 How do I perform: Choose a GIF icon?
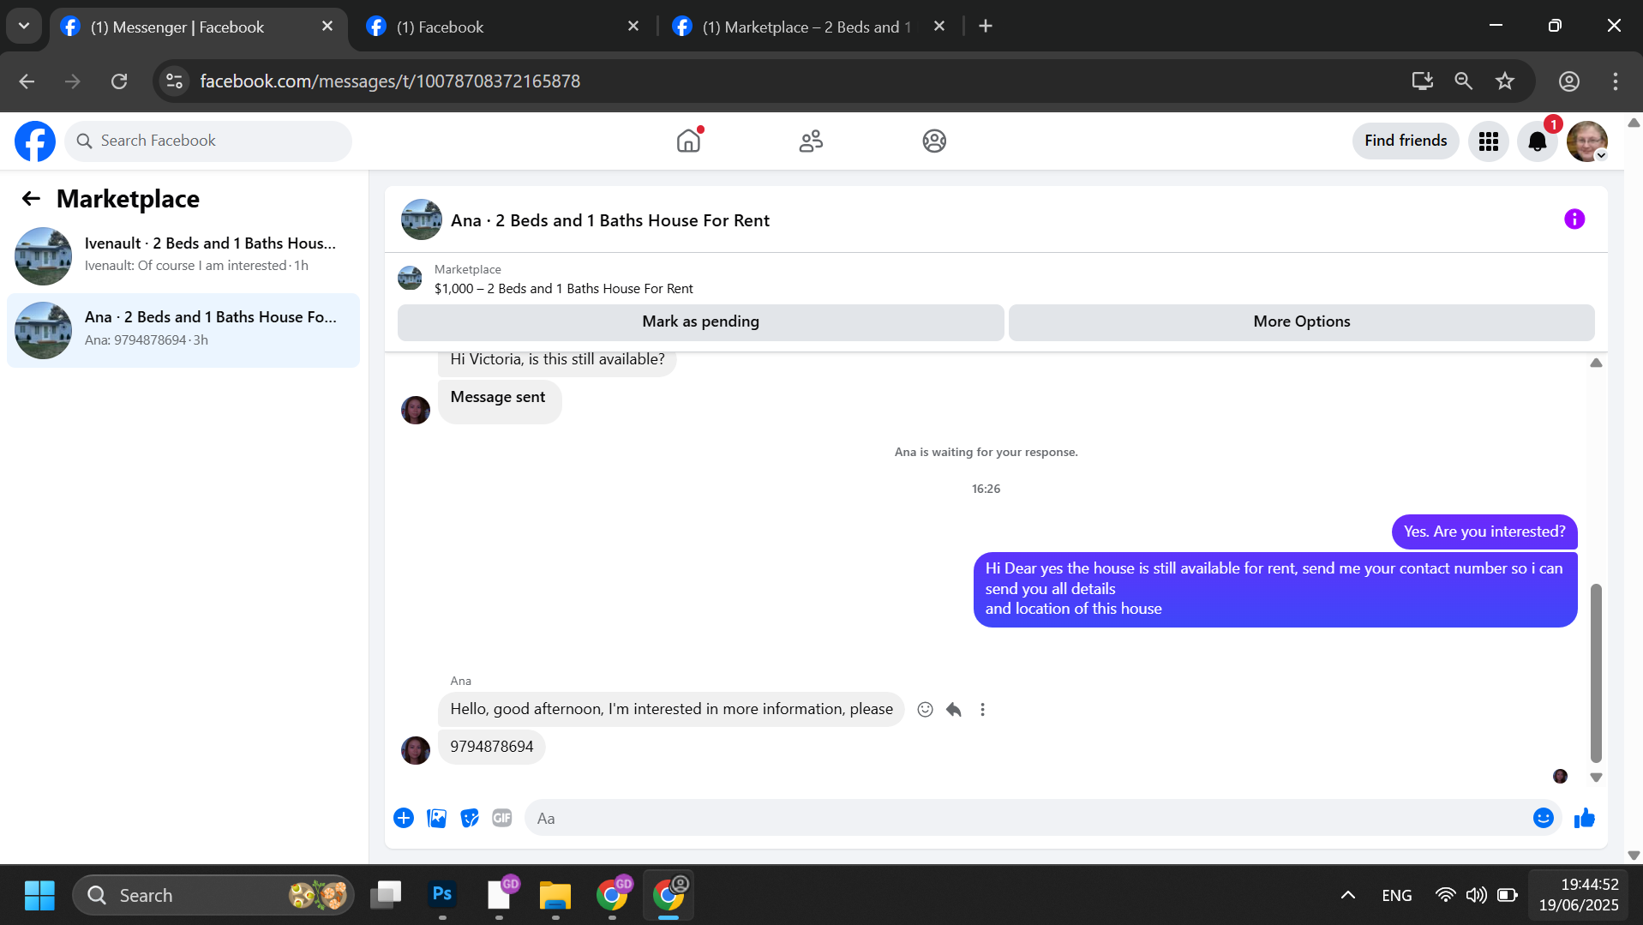(502, 819)
